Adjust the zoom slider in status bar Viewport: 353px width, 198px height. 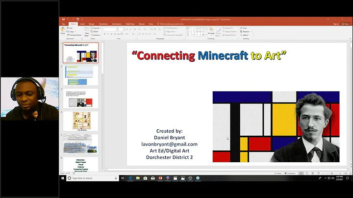point(331,173)
